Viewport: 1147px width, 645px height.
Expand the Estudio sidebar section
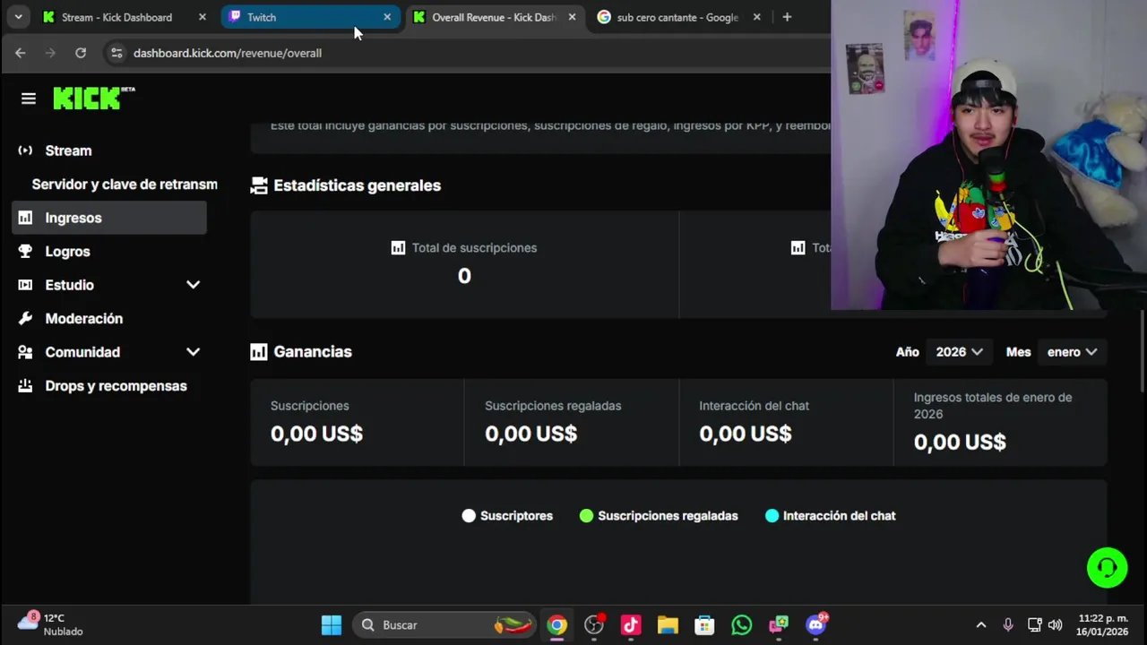click(x=193, y=285)
